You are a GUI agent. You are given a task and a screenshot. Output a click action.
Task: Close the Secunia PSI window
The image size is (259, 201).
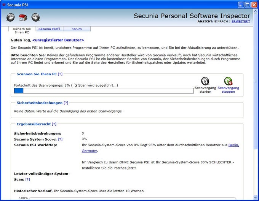[254, 5]
